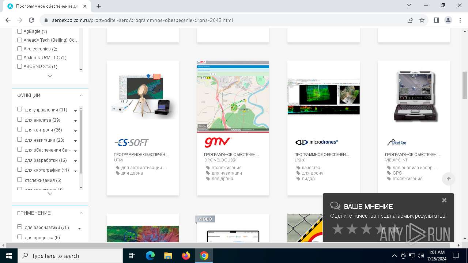Open the microdrones brand logo
The image size is (468, 263).
pyautogui.click(x=317, y=142)
